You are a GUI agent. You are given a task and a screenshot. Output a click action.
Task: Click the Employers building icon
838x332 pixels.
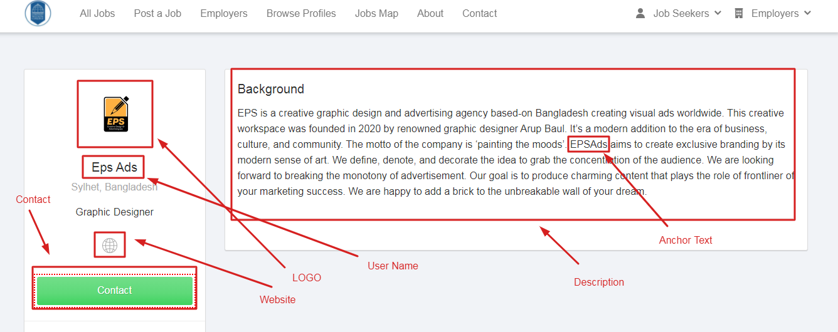739,13
